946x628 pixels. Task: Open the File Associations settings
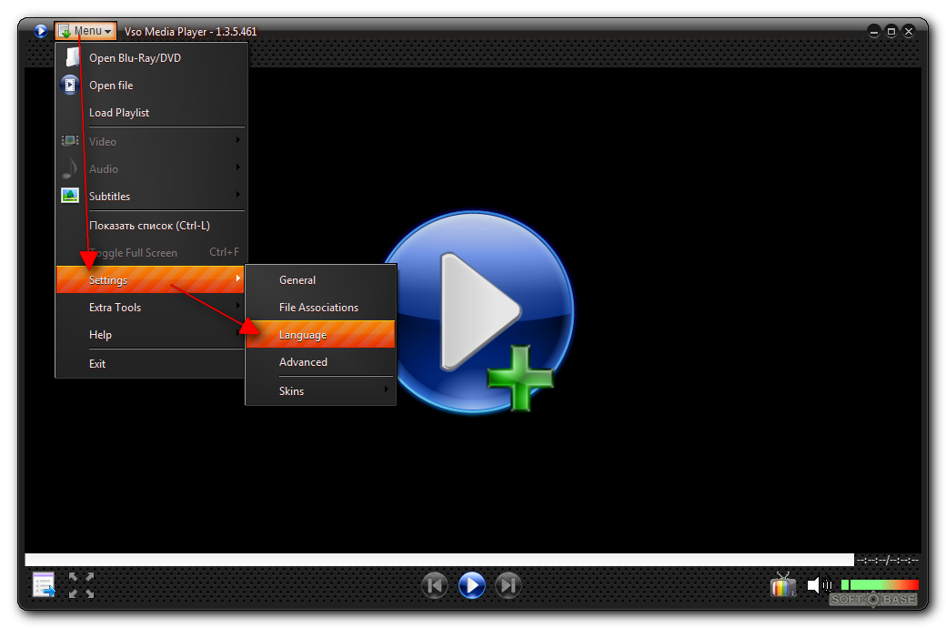320,308
